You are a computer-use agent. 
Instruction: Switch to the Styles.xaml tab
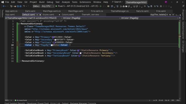[48, 15]
